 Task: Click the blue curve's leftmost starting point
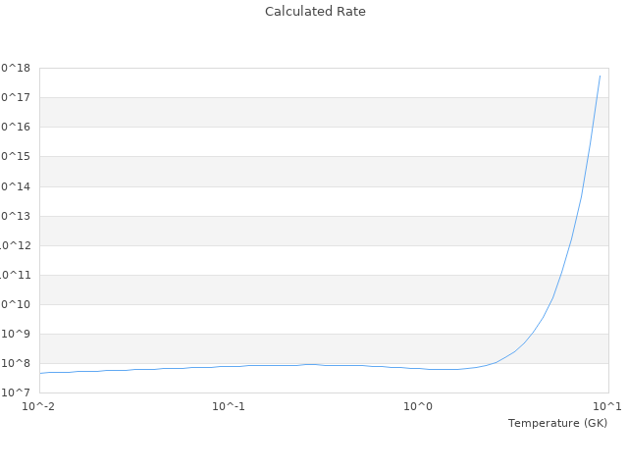pyautogui.click(x=40, y=373)
